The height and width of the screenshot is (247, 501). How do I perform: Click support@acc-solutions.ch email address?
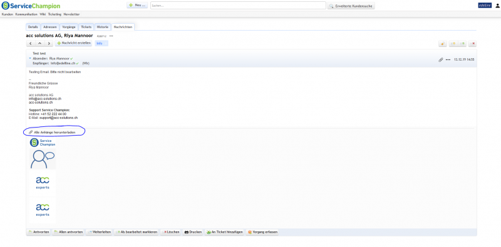(58, 118)
